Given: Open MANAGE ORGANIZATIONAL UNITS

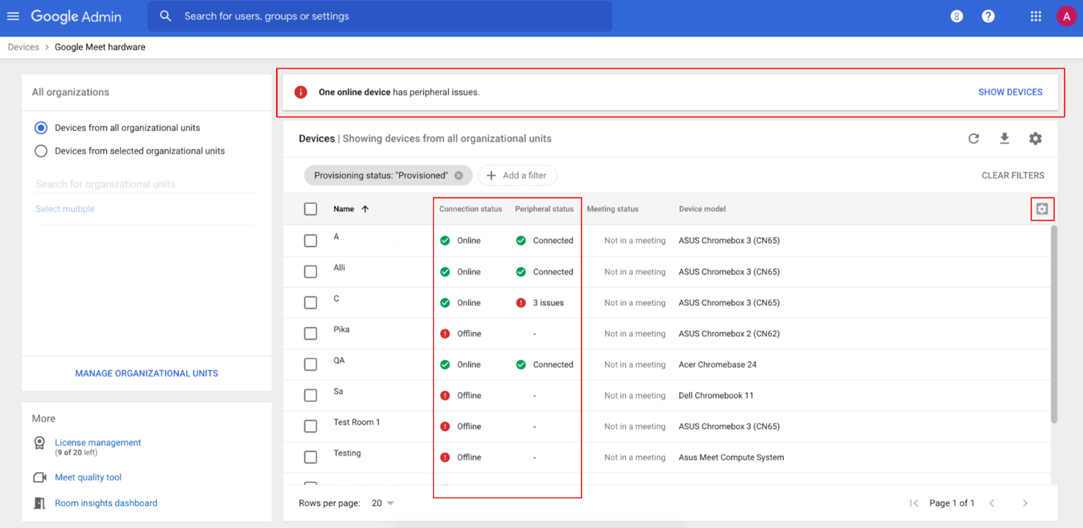Looking at the screenshot, I should pos(147,374).
